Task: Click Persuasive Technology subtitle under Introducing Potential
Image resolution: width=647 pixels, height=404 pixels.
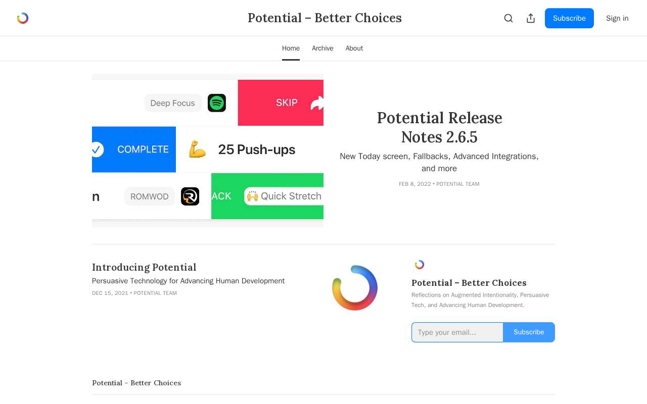Action: coord(188,281)
